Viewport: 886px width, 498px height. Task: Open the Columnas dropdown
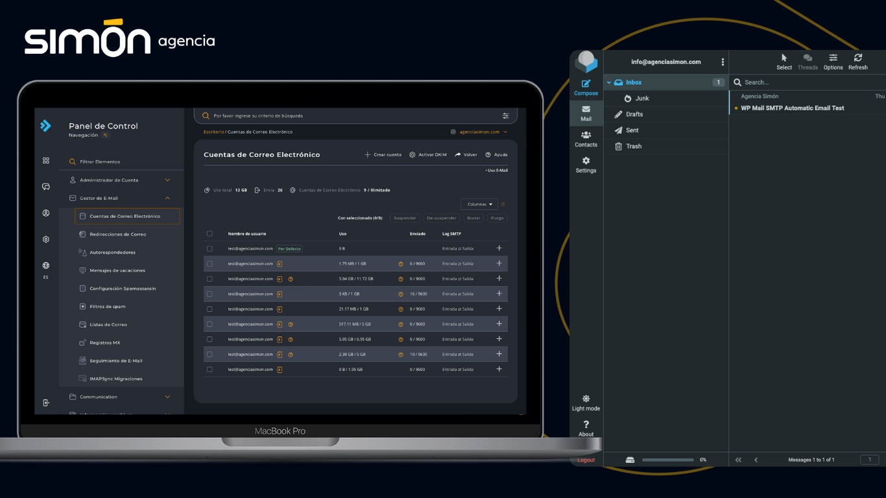(479, 204)
